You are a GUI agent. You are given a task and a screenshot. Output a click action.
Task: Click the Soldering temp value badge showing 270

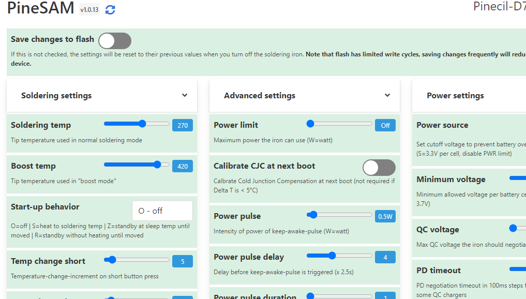tap(182, 125)
